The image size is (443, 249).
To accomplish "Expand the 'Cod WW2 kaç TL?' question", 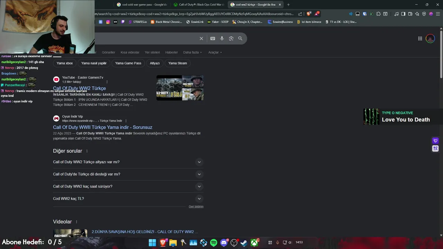I will point(128,199).
